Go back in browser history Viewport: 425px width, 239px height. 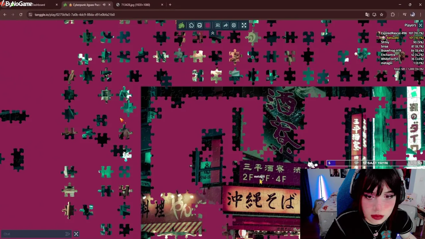pyautogui.click(x=5, y=15)
